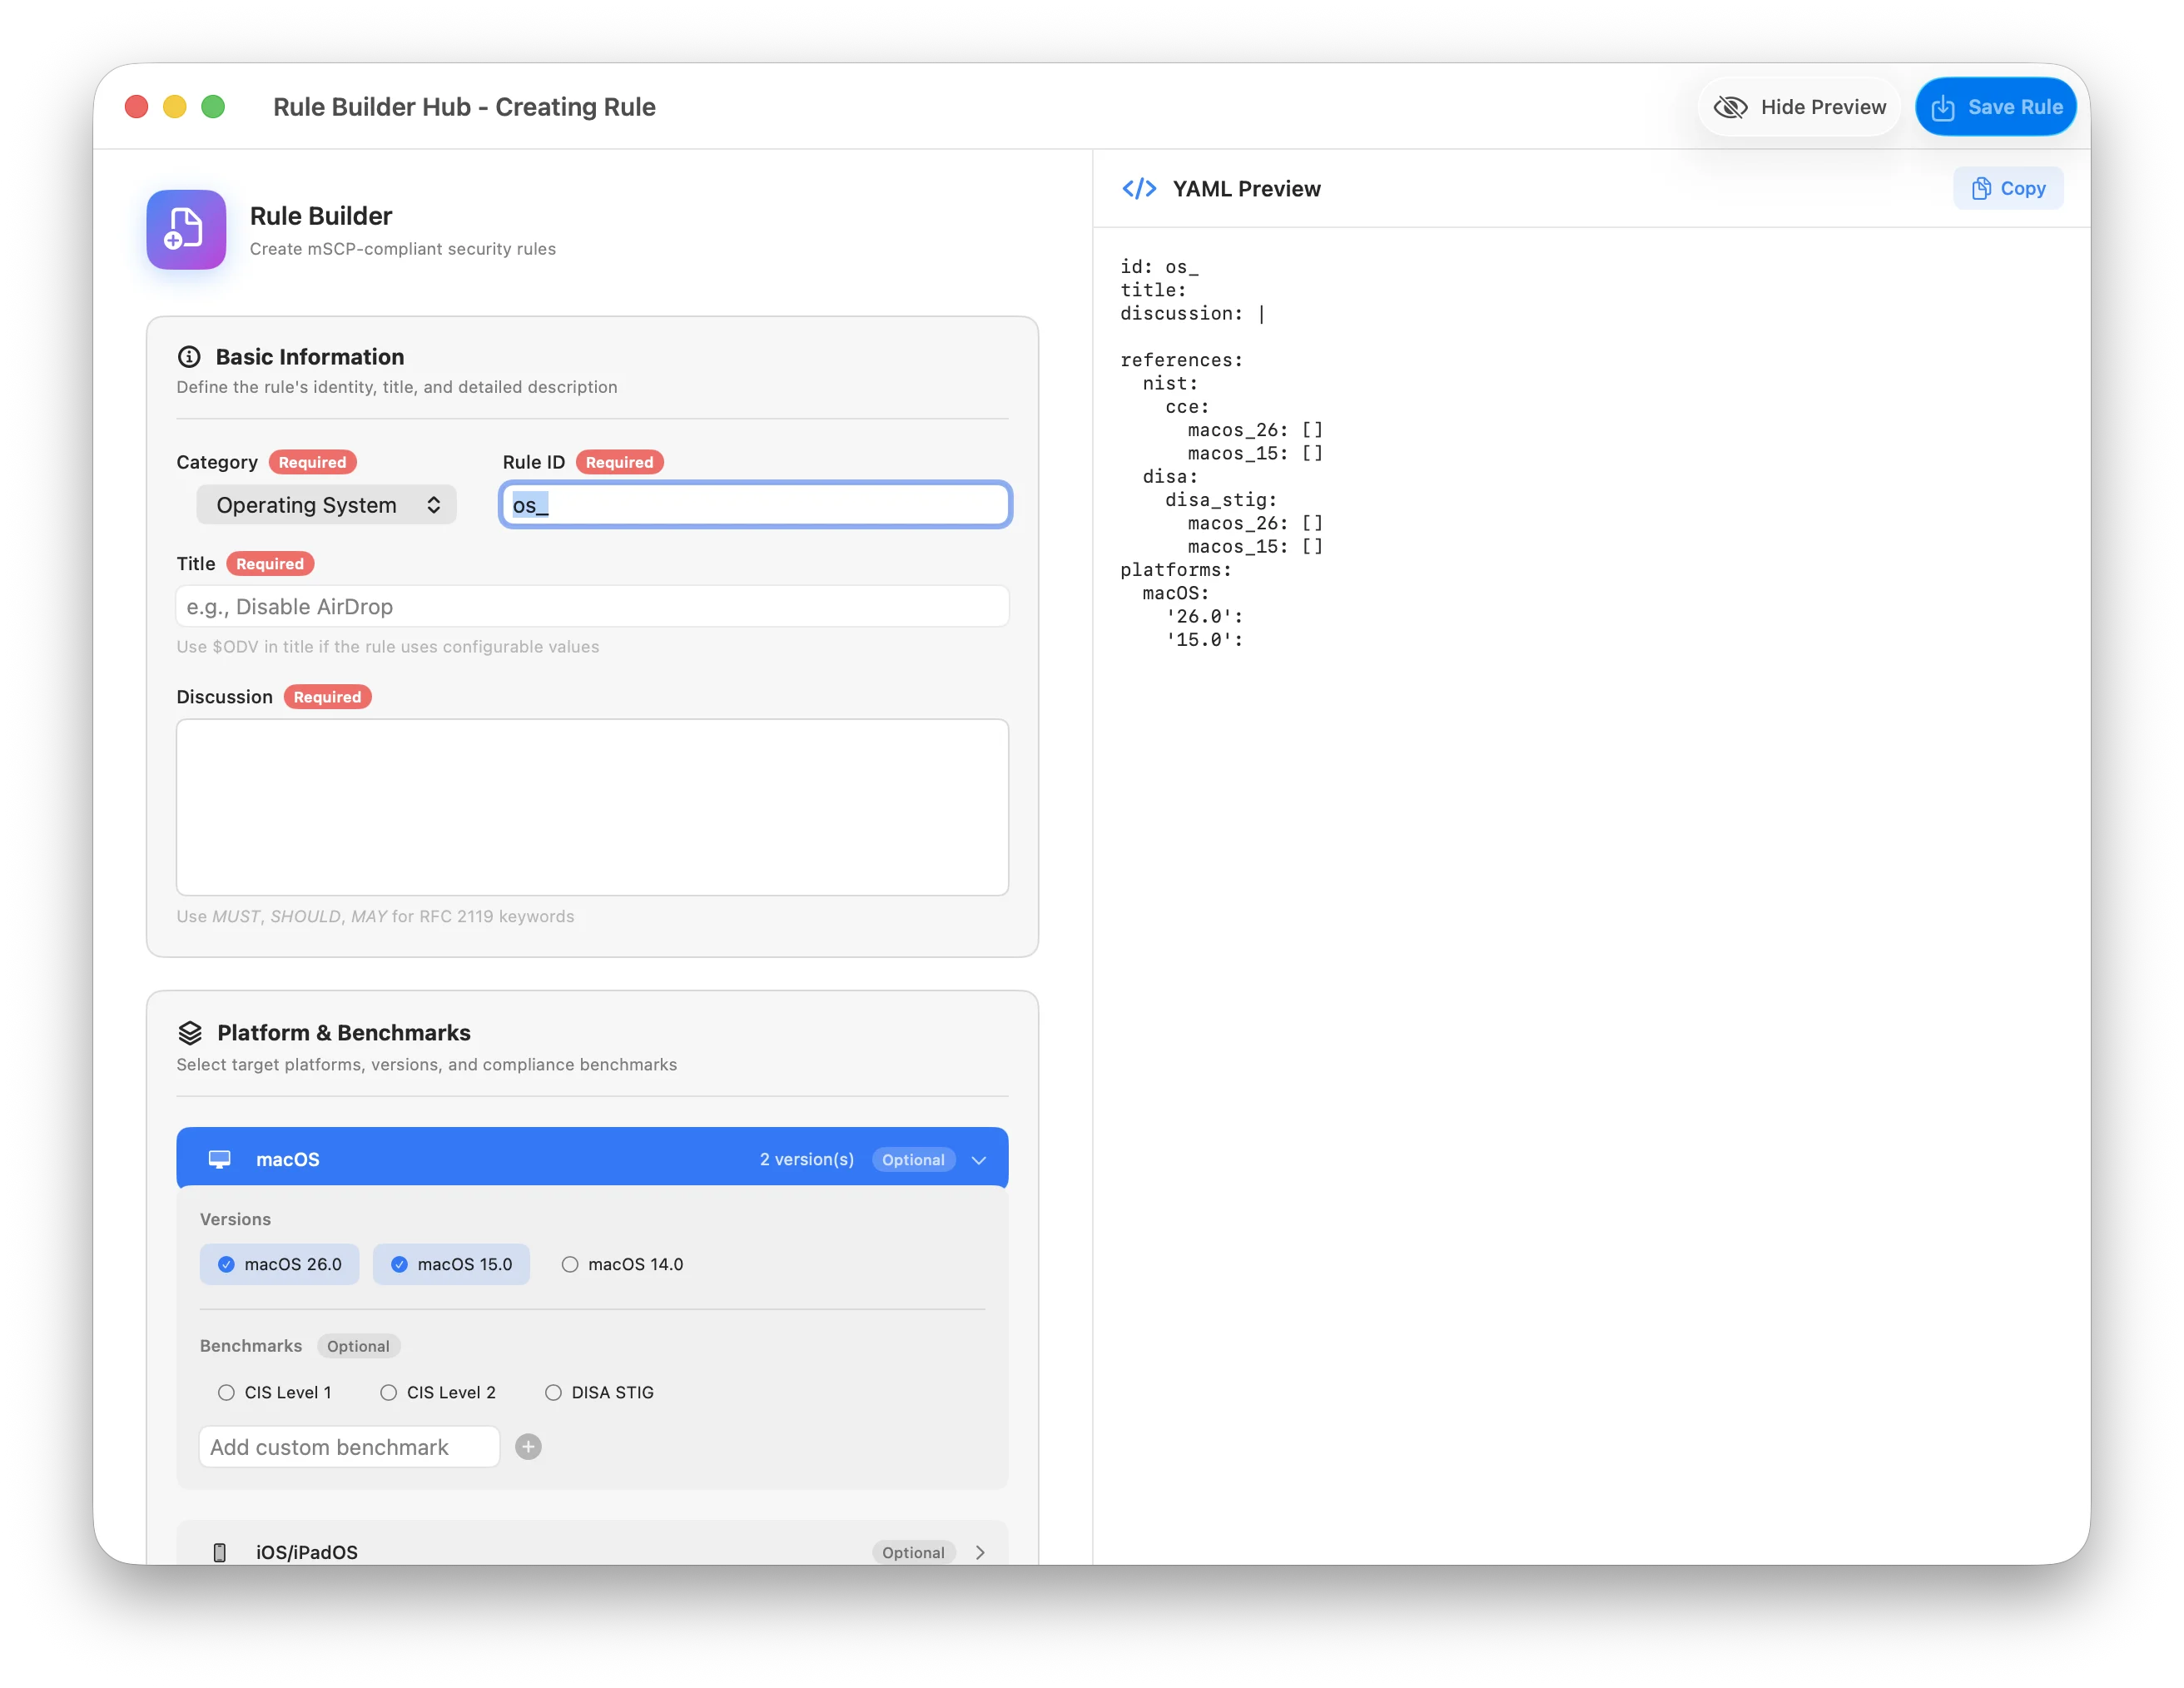Click the plus icon to add custom benchmark
The image size is (2184, 1688).
click(528, 1447)
